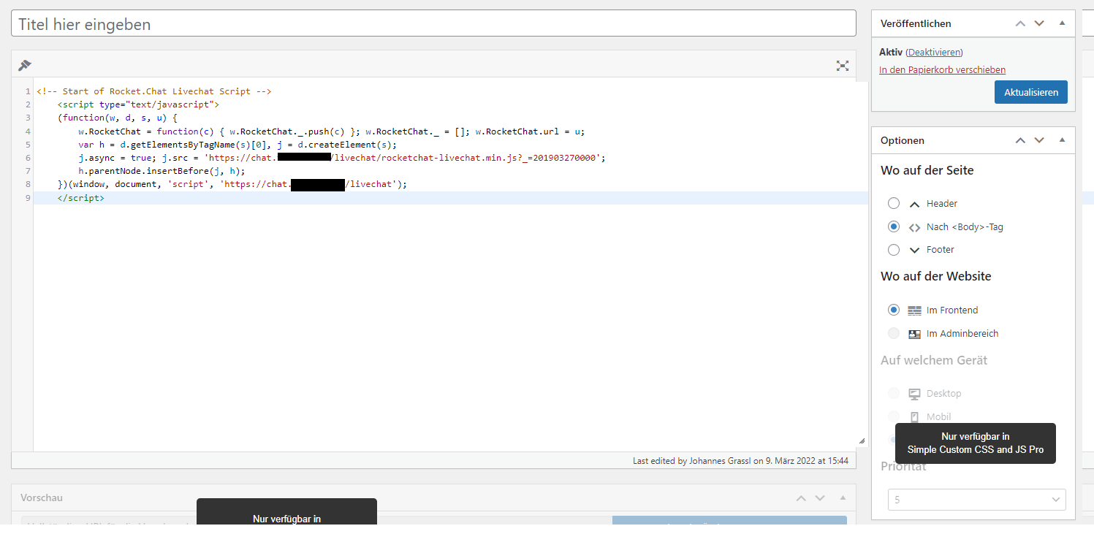This screenshot has height=534, width=1094.
Task: Click the Vorschau panel heading
Action: tap(42, 498)
